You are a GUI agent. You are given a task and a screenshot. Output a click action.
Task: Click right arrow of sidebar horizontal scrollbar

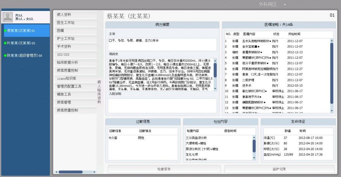click(94, 172)
